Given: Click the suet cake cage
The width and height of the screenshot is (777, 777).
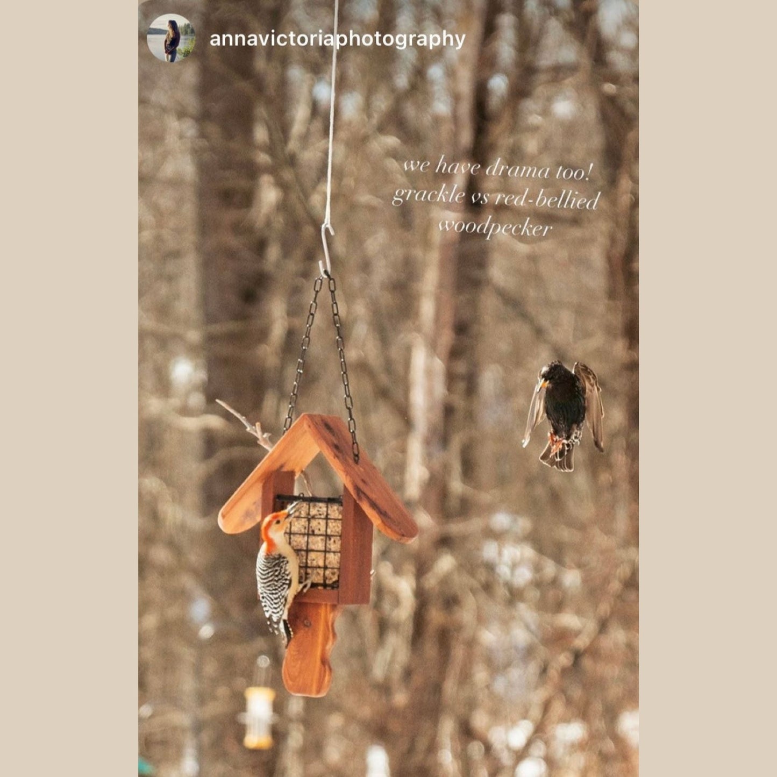Looking at the screenshot, I should (x=313, y=540).
